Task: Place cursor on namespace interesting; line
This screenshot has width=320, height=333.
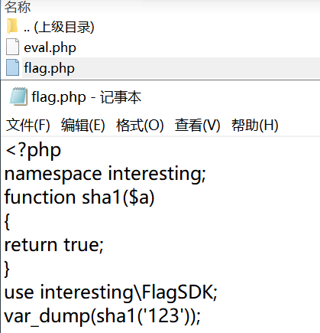Action: point(105,175)
